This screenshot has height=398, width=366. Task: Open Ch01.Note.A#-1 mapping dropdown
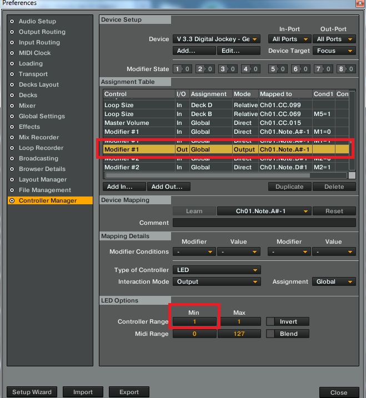pos(264,211)
